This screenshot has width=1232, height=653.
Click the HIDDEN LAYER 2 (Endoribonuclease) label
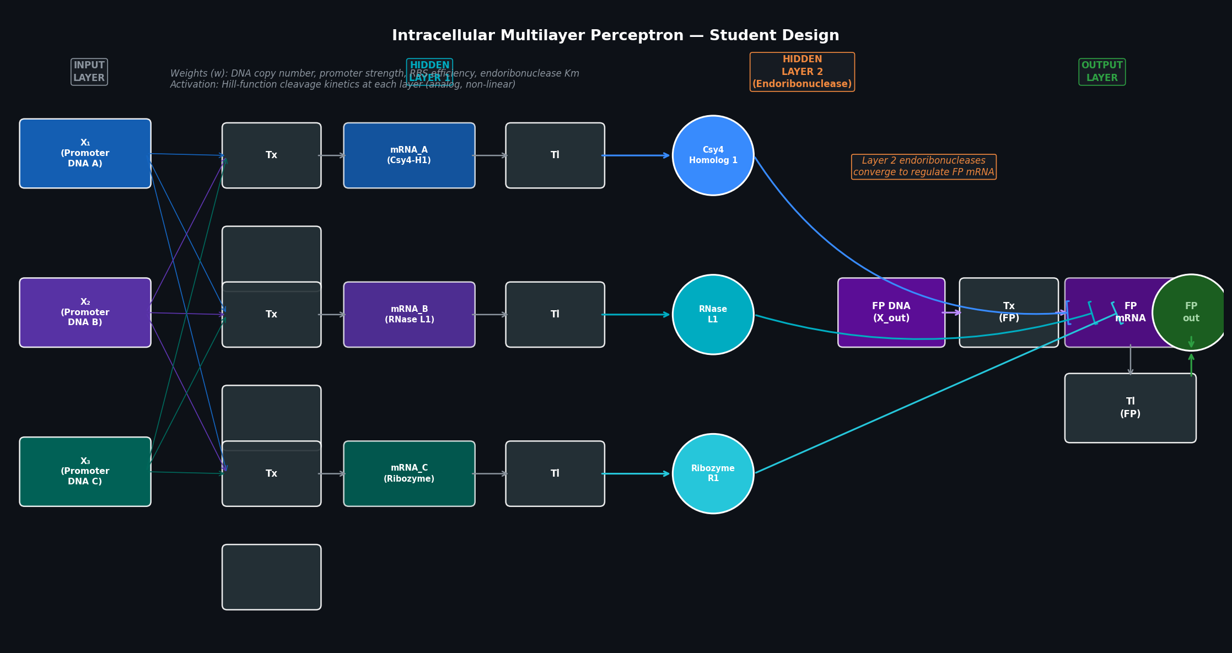pos(802,72)
